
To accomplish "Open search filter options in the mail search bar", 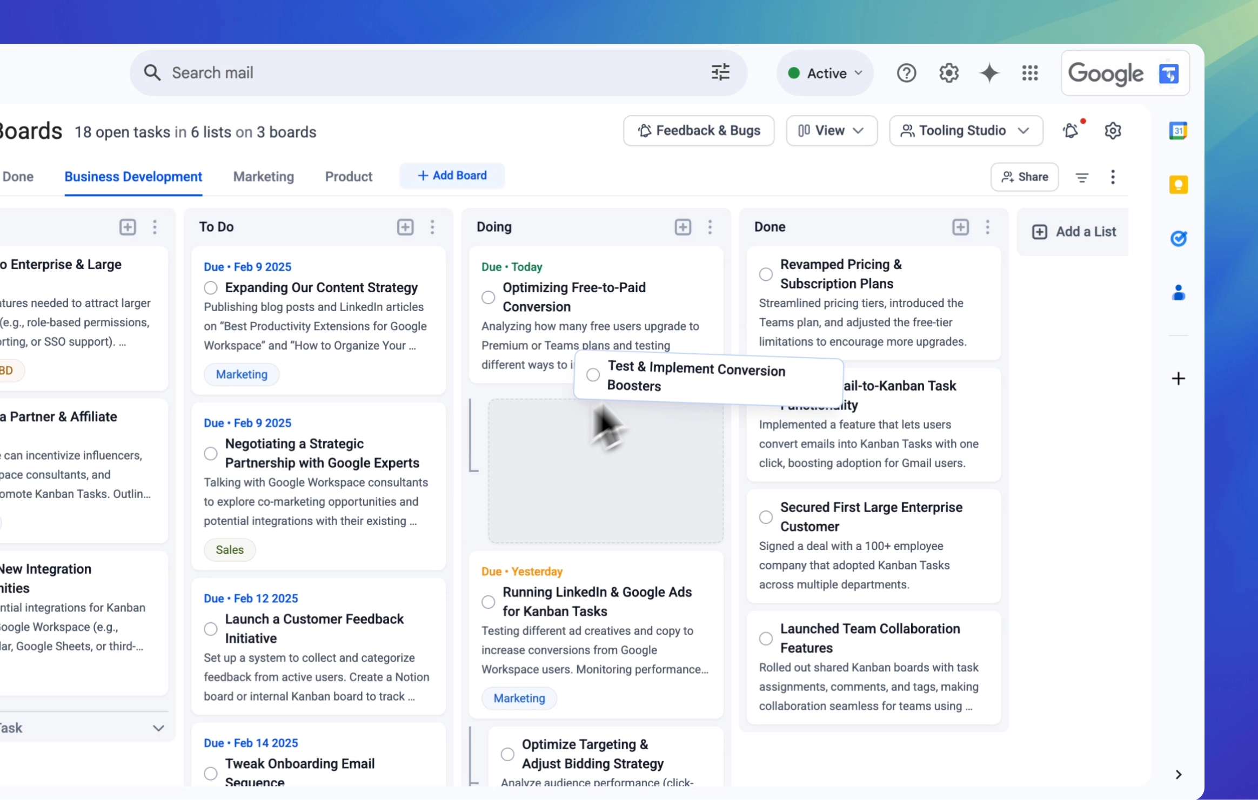I will point(720,72).
